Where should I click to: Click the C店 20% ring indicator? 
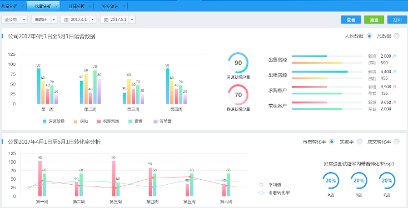point(387,181)
